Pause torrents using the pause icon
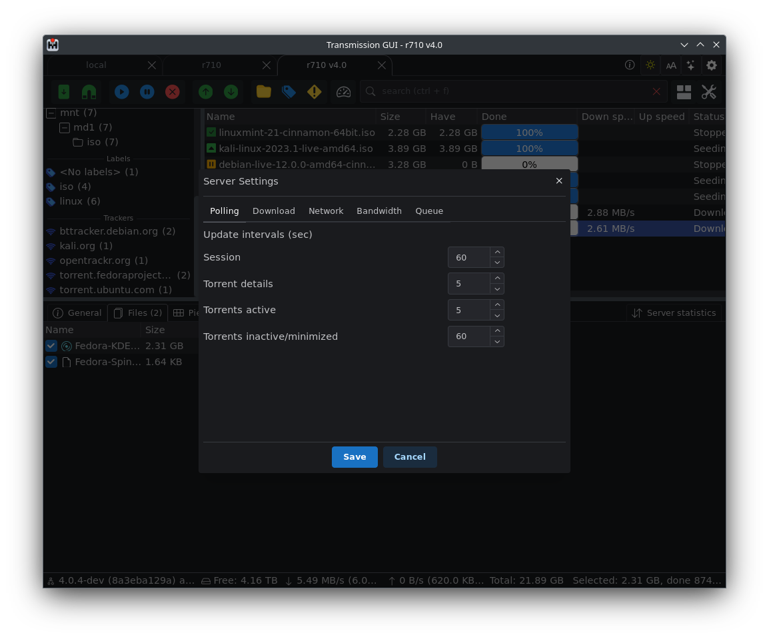 point(147,92)
